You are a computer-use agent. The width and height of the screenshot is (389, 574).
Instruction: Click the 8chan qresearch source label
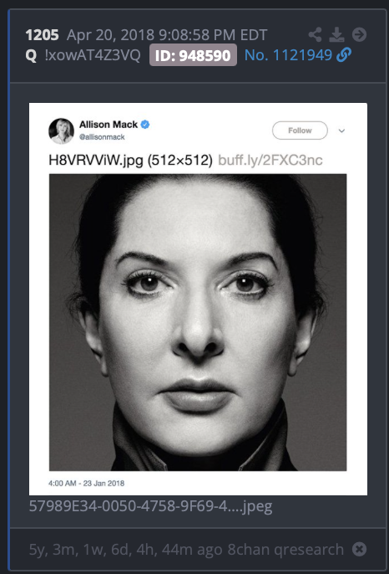(x=285, y=549)
